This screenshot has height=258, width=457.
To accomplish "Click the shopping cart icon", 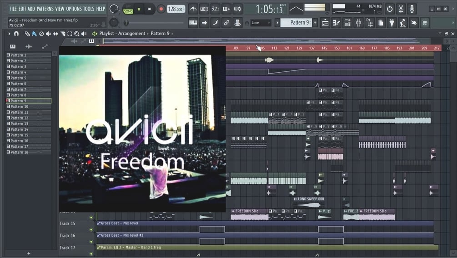I will (425, 23).
